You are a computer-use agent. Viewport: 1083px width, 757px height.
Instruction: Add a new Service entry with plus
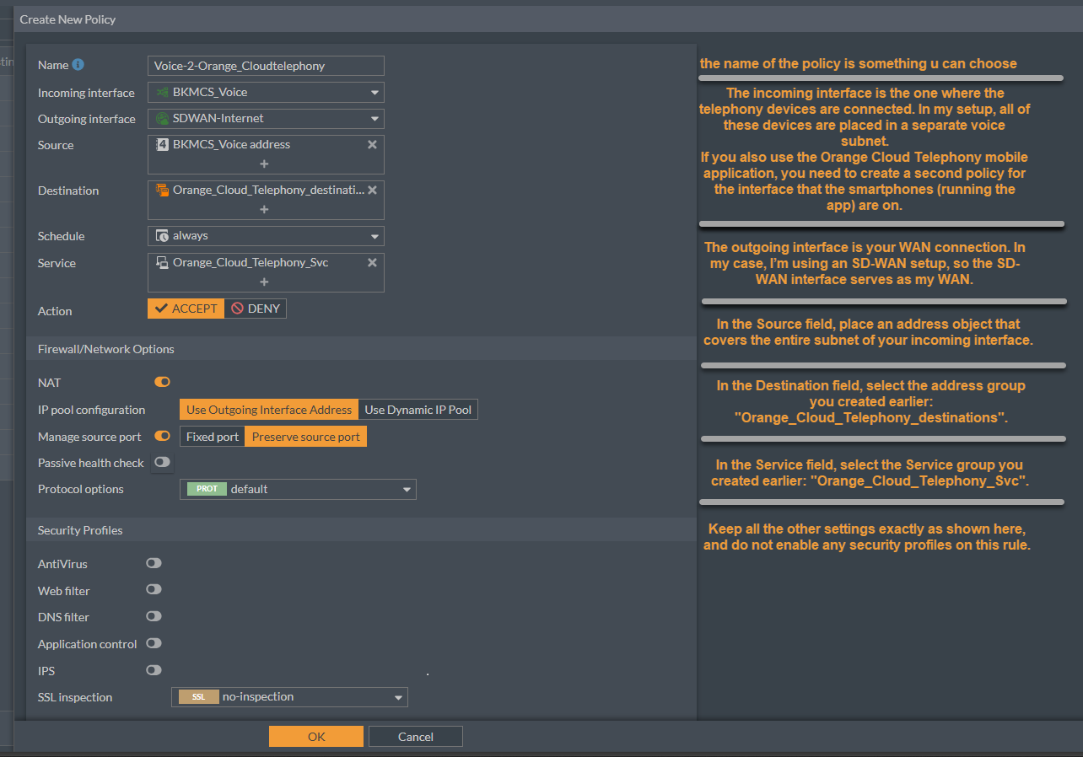click(x=264, y=282)
